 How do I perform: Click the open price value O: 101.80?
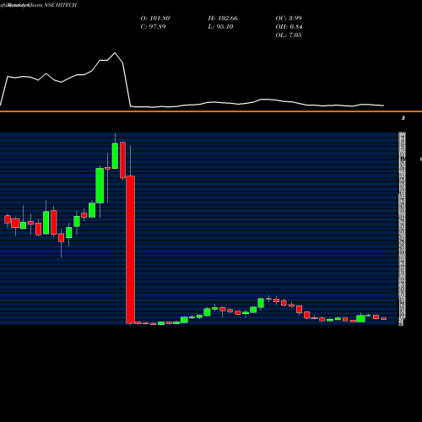(x=155, y=19)
